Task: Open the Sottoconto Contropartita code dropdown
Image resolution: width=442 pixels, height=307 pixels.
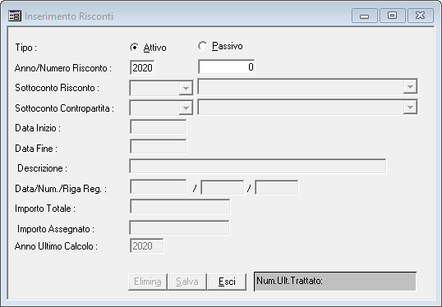Action: (x=186, y=108)
